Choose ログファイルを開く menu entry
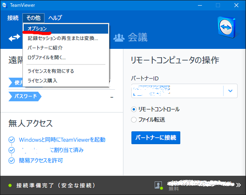This screenshot has height=195, width=246. tap(66, 58)
